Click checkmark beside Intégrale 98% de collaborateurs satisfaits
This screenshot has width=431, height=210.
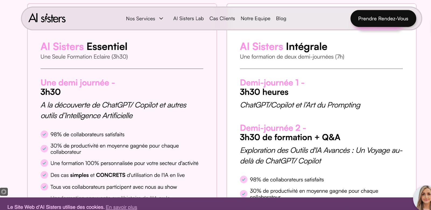[x=244, y=179]
